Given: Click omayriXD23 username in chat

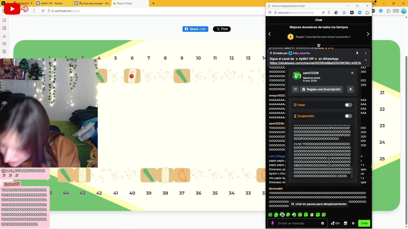Looking at the screenshot, I should 277,95.
